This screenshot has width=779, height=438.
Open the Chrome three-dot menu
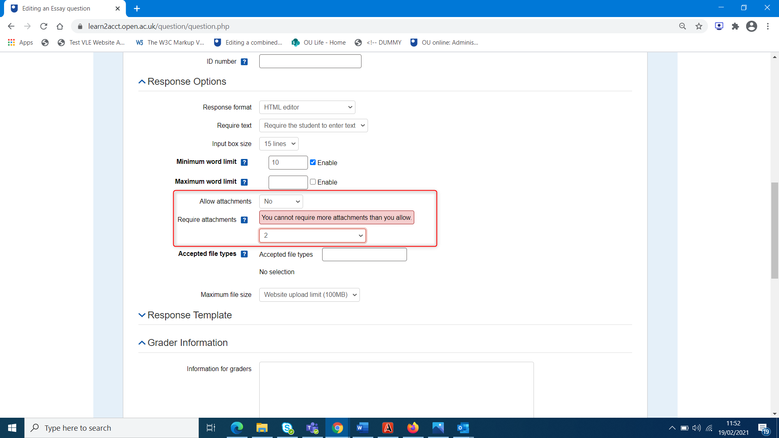click(768, 26)
